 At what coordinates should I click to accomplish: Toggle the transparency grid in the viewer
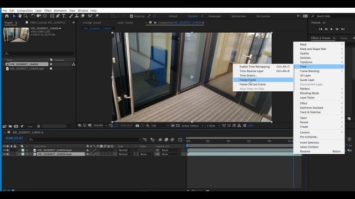pos(178,125)
